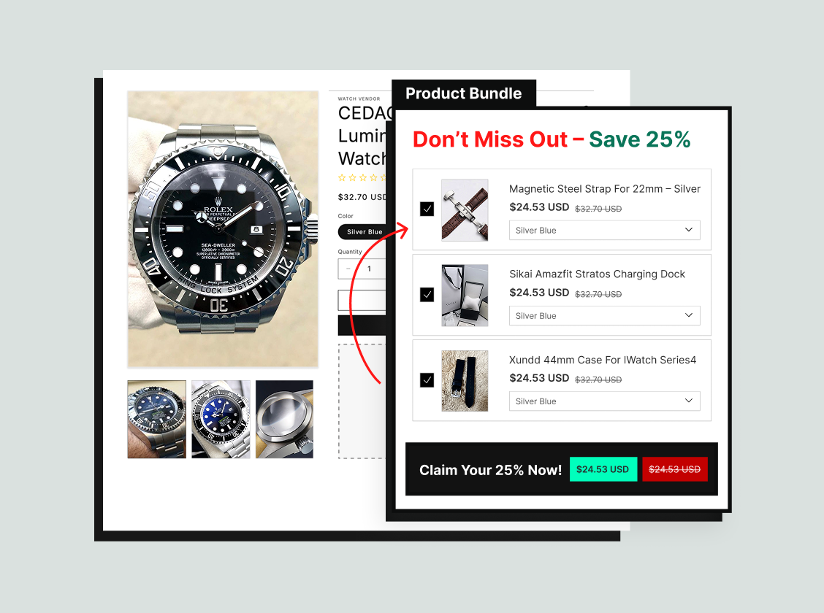Open the Product Bundle tab
The image size is (824, 613).
coord(463,93)
